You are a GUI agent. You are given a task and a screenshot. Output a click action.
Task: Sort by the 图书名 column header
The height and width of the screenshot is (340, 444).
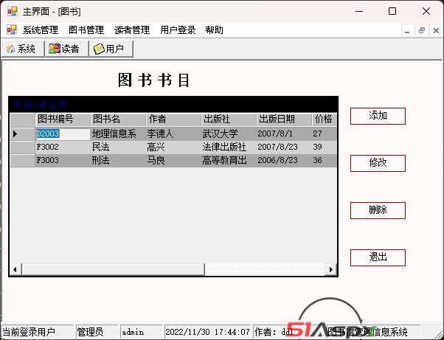coord(118,119)
